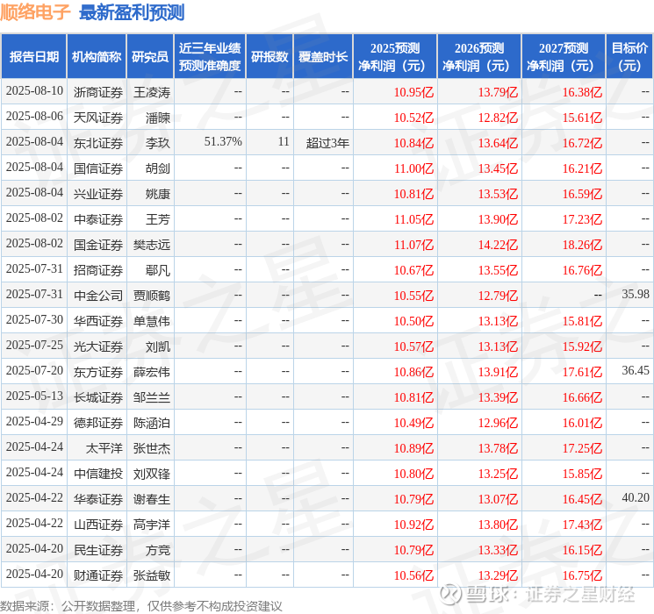Click the 华泰证券 institution cell

[98, 499]
